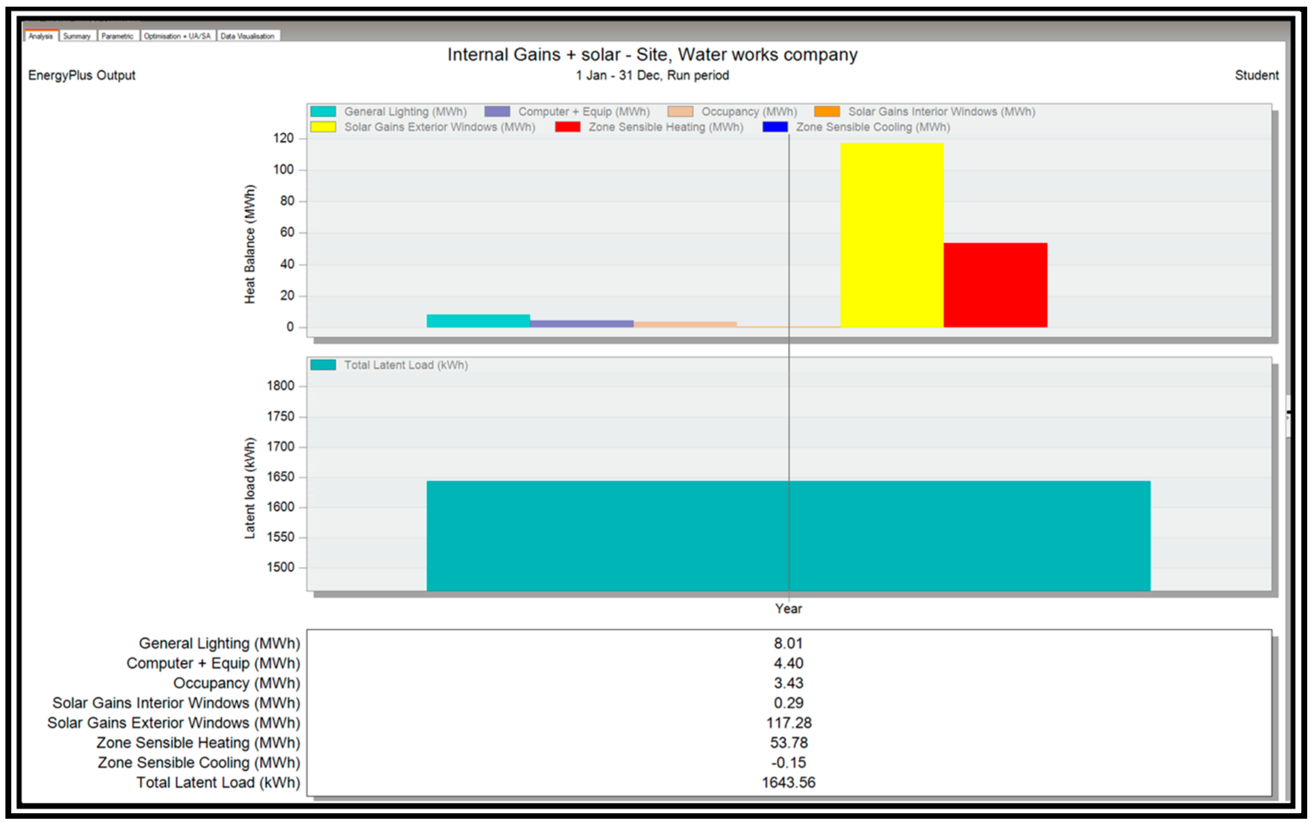Switch to the Summary tab
This screenshot has height=825, width=1313.
[x=76, y=36]
